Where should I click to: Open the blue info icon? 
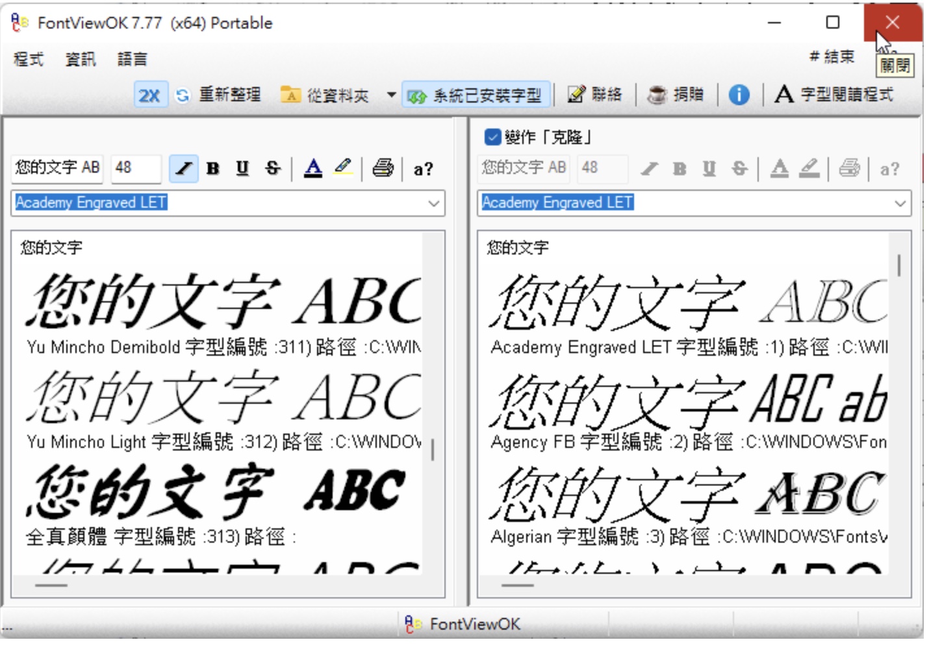click(739, 95)
